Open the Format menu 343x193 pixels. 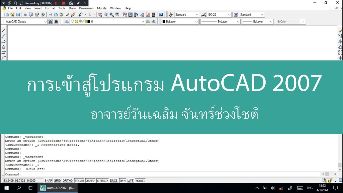coord(50,8)
